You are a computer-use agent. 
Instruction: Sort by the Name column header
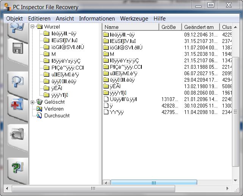[131, 27]
